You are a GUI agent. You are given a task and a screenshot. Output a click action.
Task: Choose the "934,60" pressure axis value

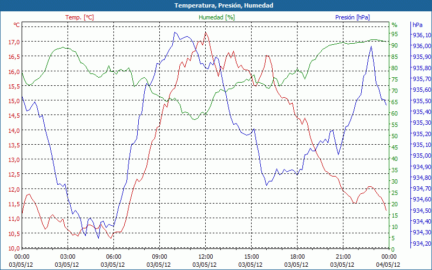point(422,199)
